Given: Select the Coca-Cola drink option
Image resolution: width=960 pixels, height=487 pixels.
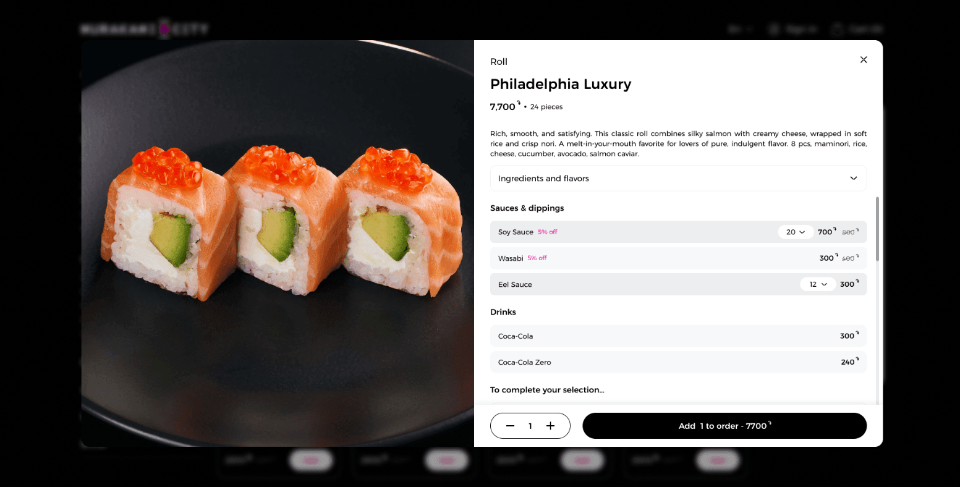Looking at the screenshot, I should [678, 336].
